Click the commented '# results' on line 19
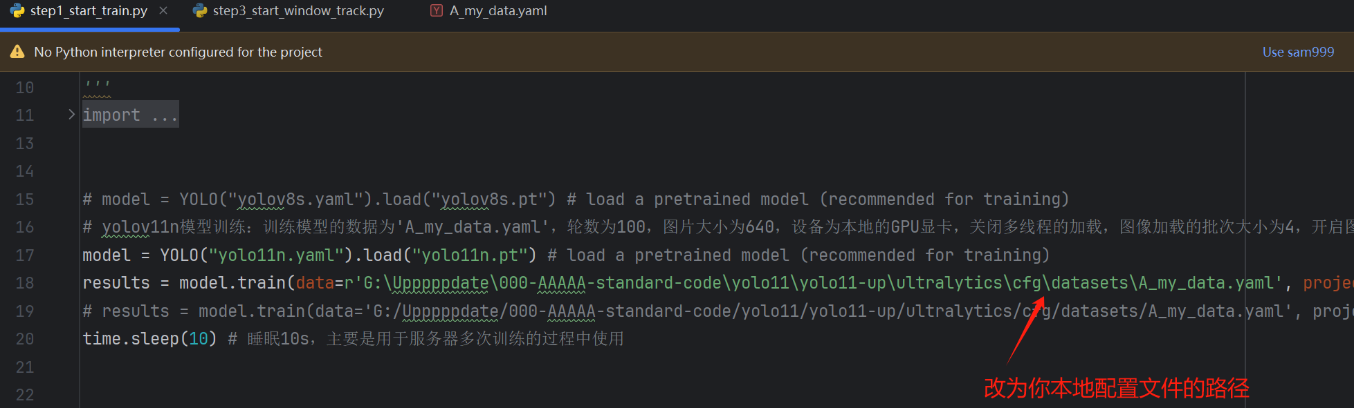 pos(126,311)
